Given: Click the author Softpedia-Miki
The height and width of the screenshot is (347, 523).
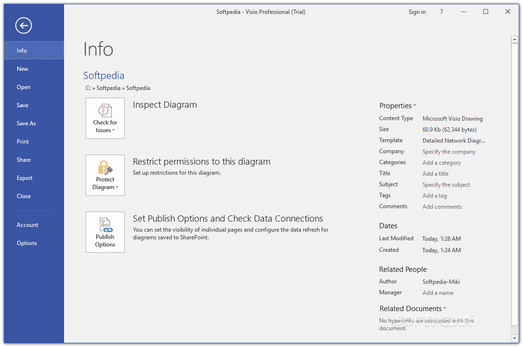Looking at the screenshot, I should tap(441, 282).
